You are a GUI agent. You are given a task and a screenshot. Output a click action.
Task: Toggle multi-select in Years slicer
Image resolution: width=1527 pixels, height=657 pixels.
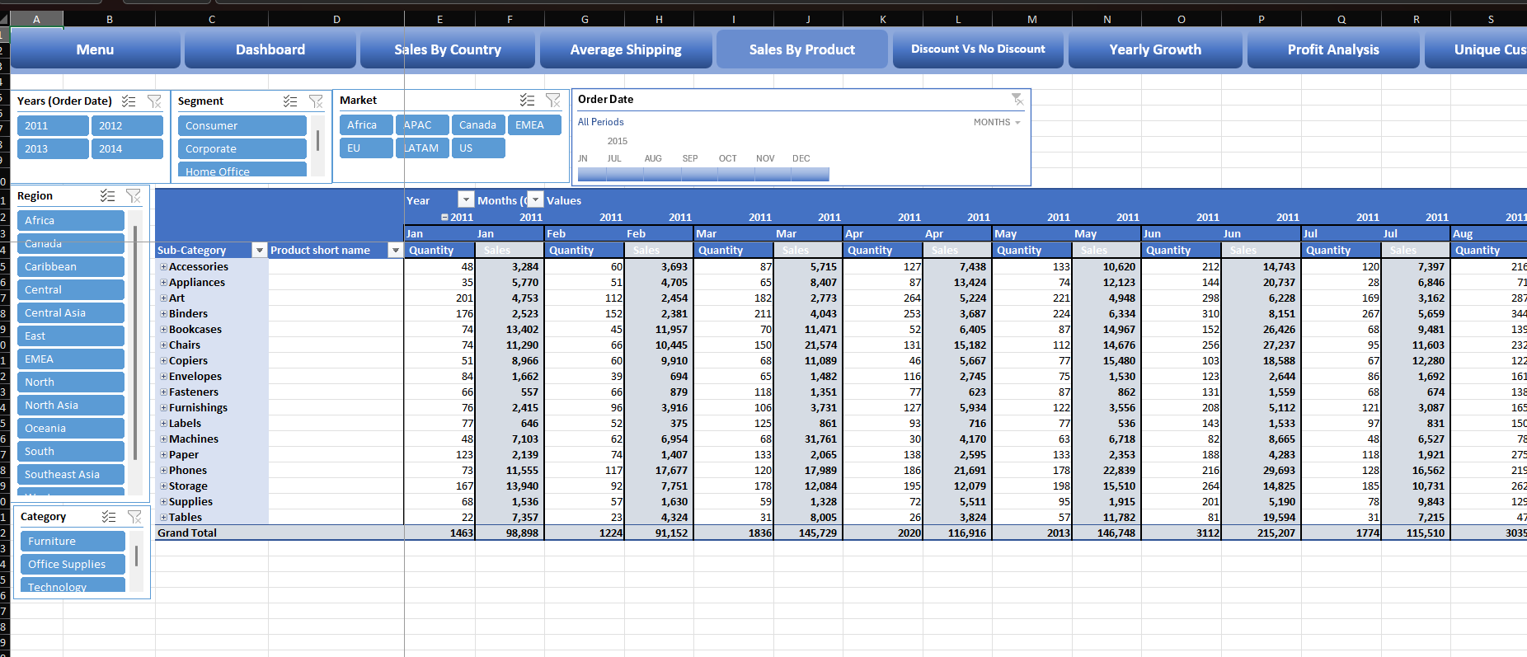coord(129,101)
